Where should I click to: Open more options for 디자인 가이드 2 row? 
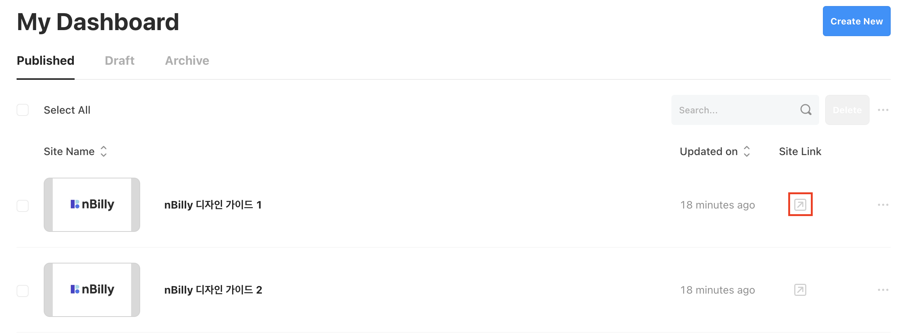click(x=883, y=290)
